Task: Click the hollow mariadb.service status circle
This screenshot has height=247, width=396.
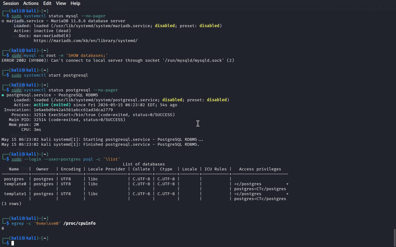Action: [3, 21]
